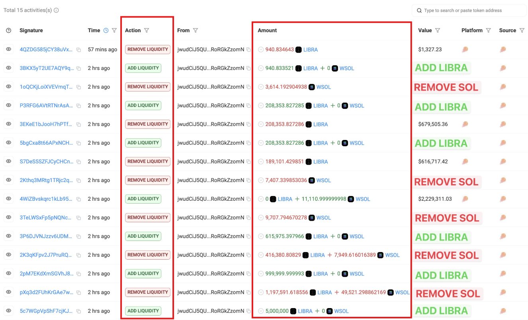This screenshot has height=320, width=528.
Task: Toggle the eye icon for row pXq3d2FUhKrGAe7w
Action: click(9, 293)
